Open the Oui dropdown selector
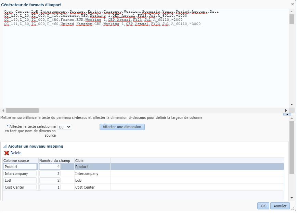 [65, 127]
